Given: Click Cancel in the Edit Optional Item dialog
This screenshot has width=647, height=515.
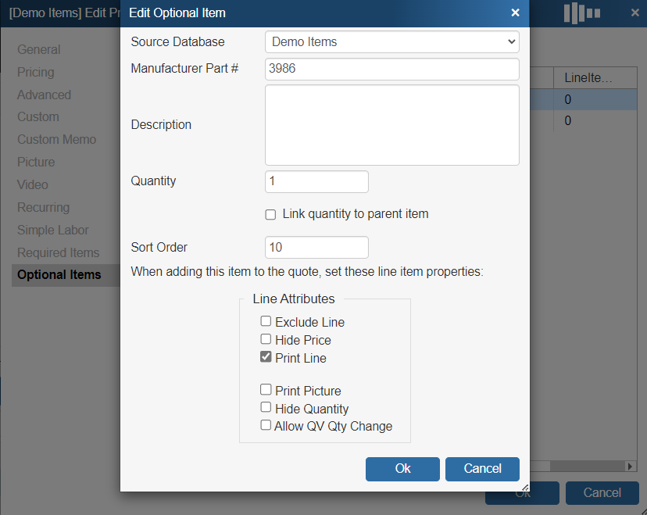Looking at the screenshot, I should point(482,469).
